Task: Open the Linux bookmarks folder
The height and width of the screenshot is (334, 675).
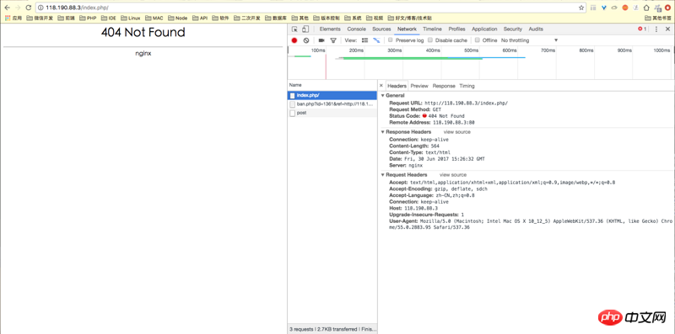Action: point(131,18)
